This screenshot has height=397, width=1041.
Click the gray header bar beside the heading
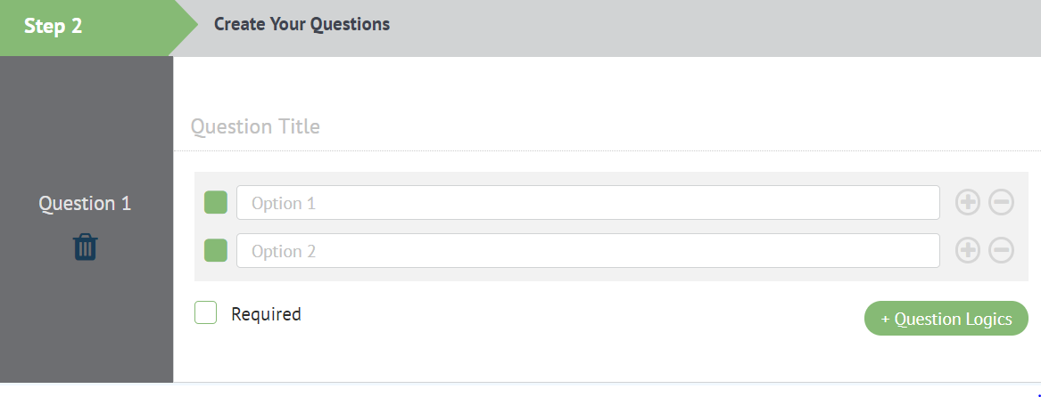click(714, 27)
